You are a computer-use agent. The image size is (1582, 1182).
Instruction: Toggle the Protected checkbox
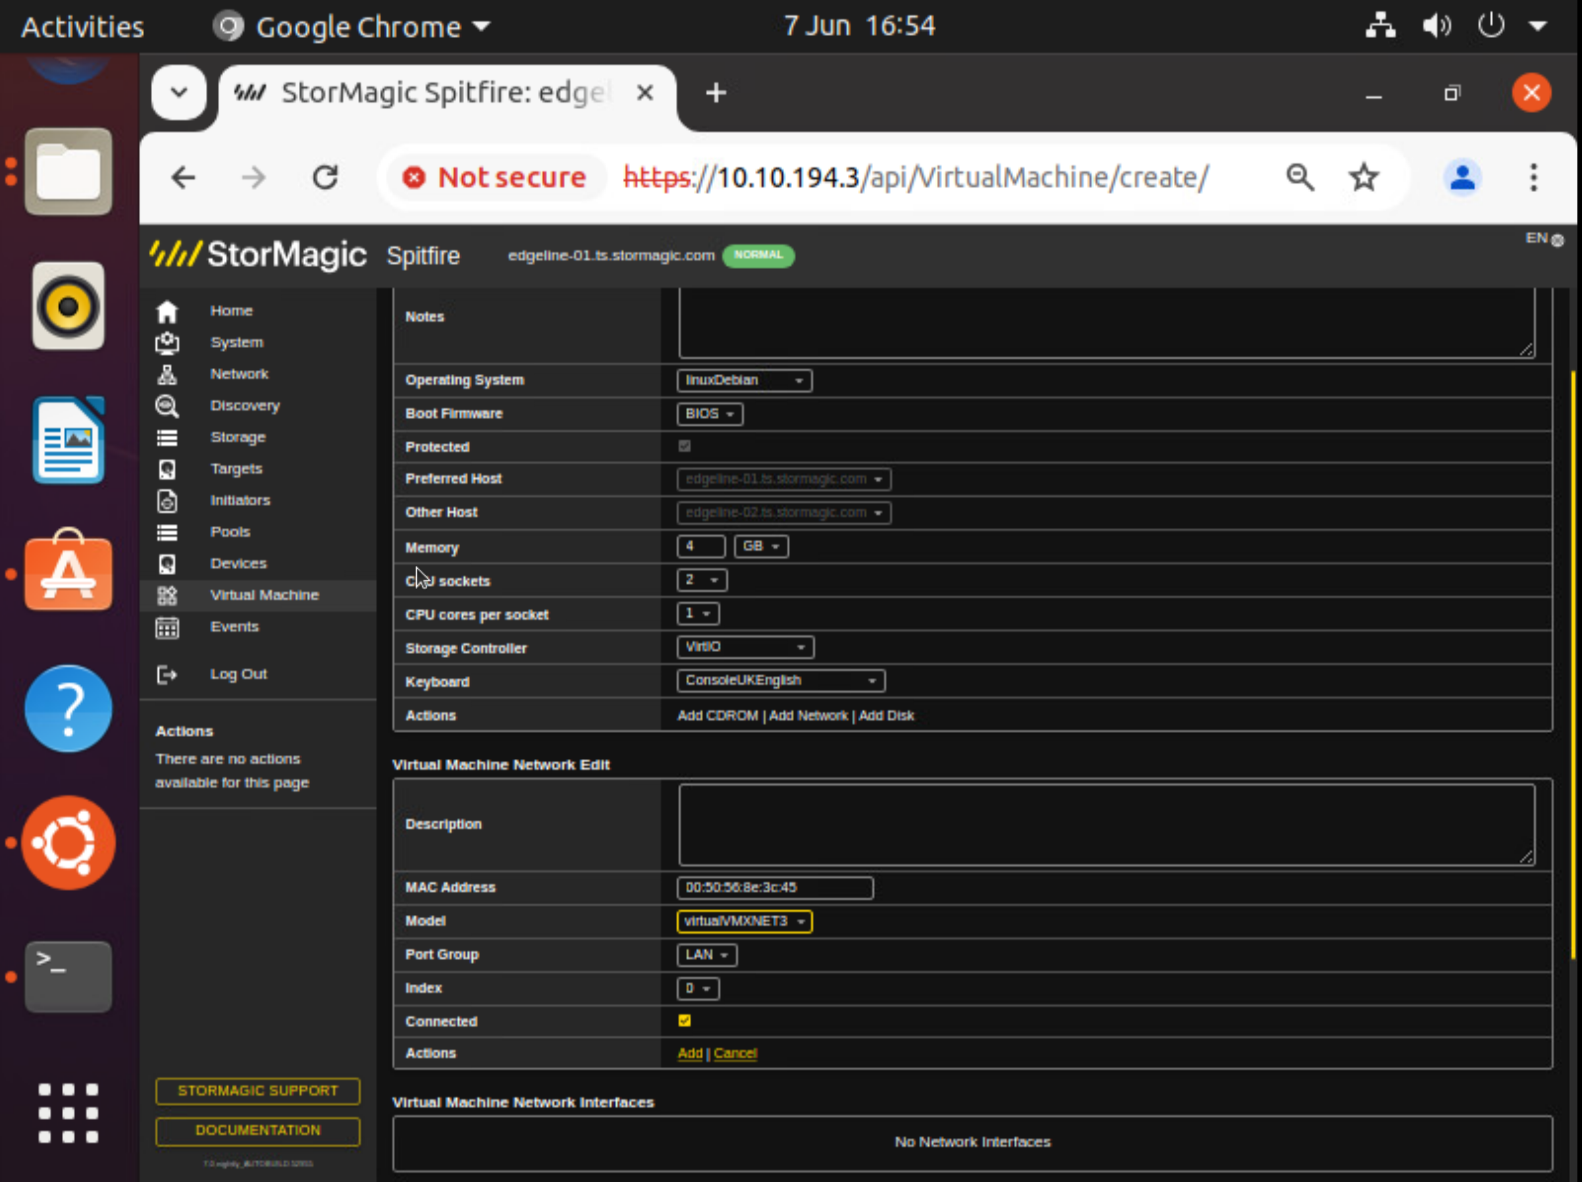685,446
